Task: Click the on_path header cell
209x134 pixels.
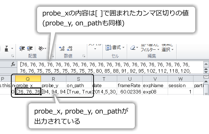Action: 79,85
